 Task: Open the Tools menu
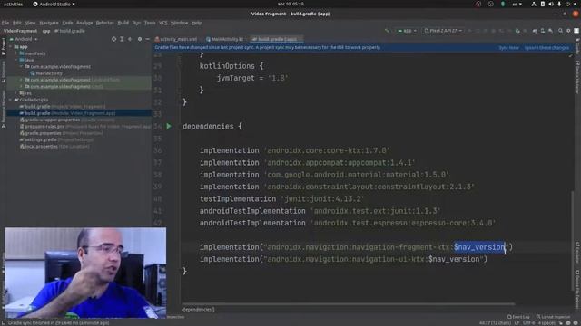(150, 23)
